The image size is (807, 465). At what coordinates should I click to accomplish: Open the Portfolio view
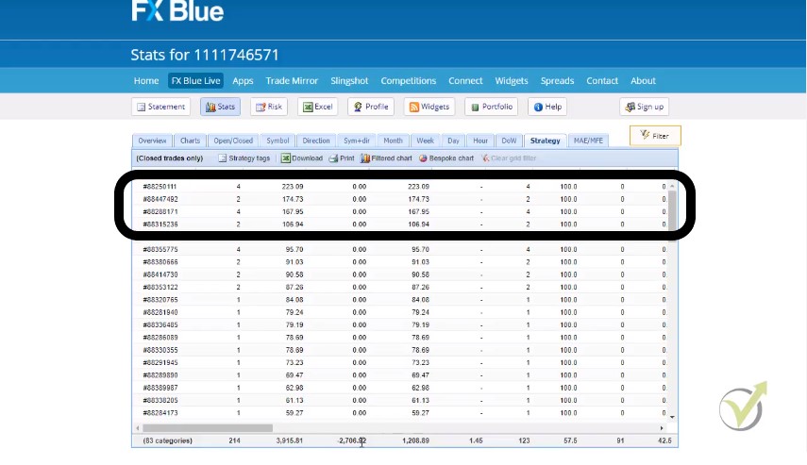(x=491, y=107)
